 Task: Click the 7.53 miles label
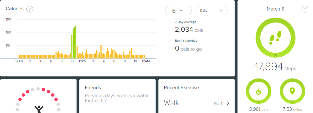click(x=292, y=110)
